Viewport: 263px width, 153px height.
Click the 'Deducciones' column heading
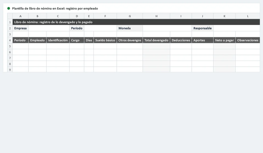[x=181, y=40]
